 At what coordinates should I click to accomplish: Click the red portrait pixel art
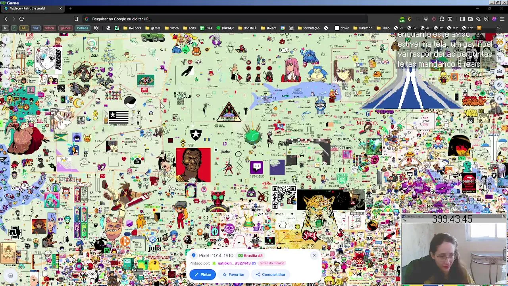click(193, 165)
